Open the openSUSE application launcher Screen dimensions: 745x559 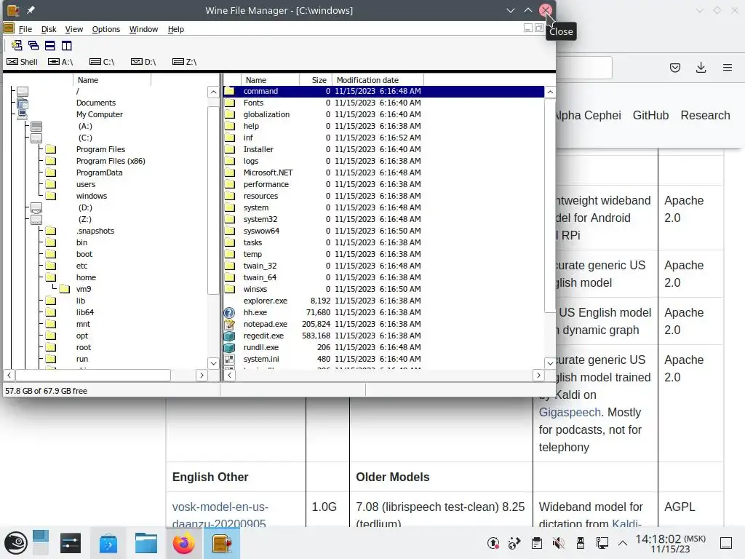[16, 543]
